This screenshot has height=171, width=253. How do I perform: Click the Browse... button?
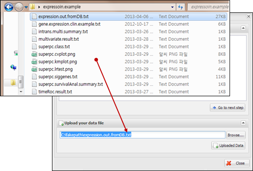(x=236, y=135)
